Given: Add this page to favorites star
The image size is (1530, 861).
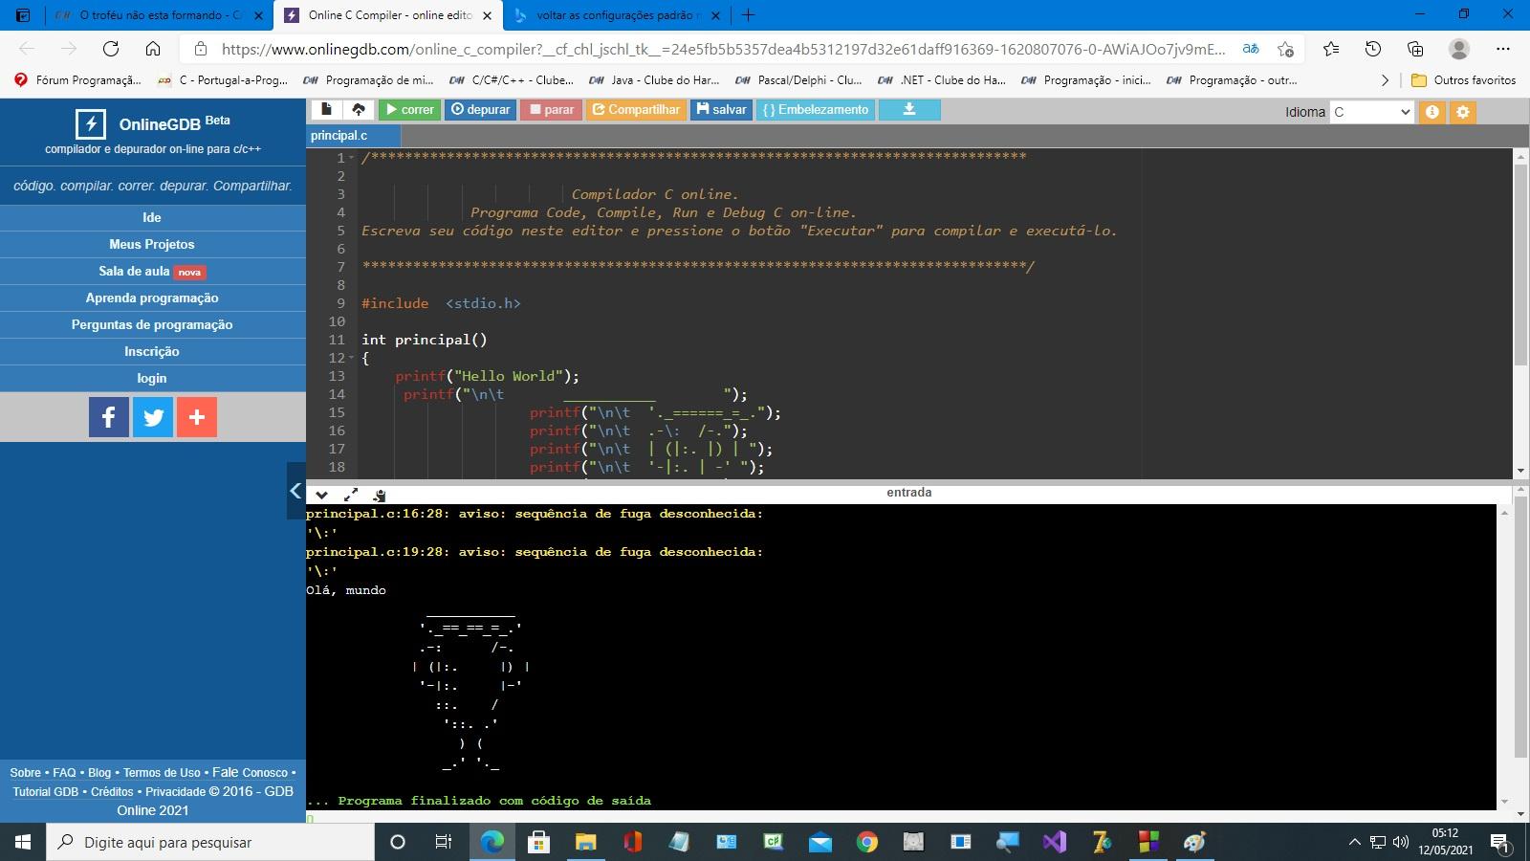Looking at the screenshot, I should click(x=1286, y=49).
